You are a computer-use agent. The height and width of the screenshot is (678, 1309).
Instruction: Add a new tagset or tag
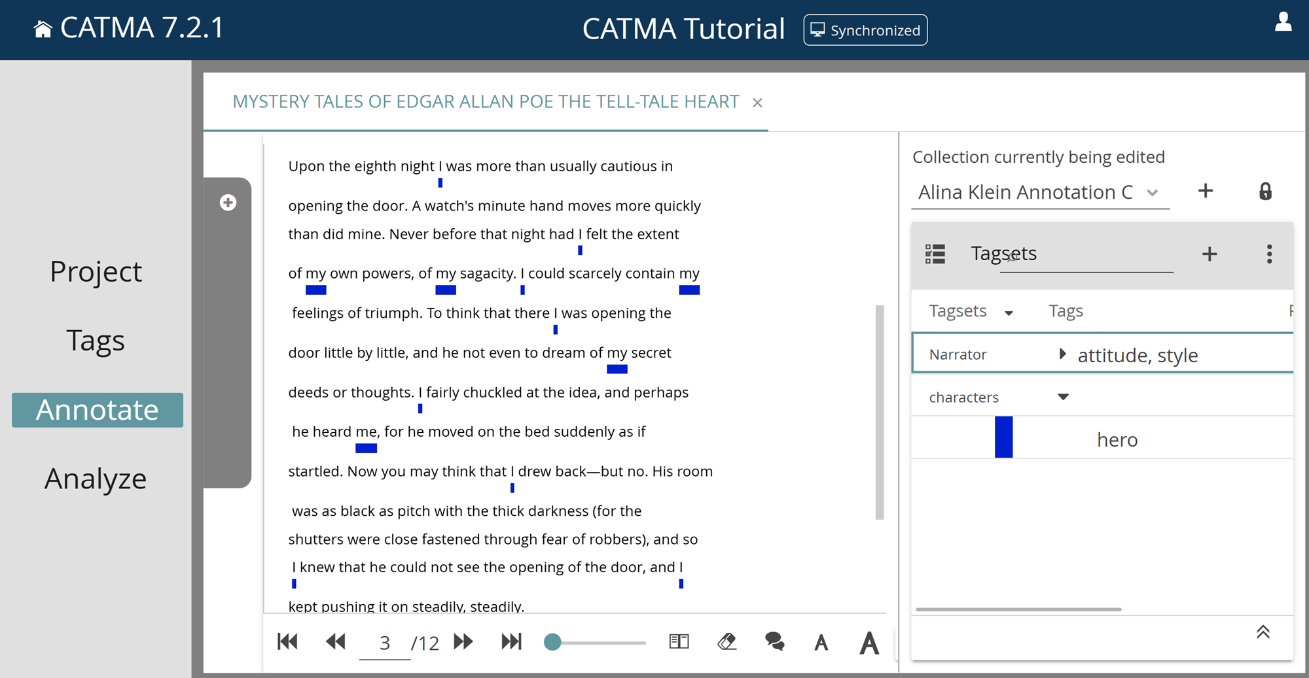pos(1210,254)
